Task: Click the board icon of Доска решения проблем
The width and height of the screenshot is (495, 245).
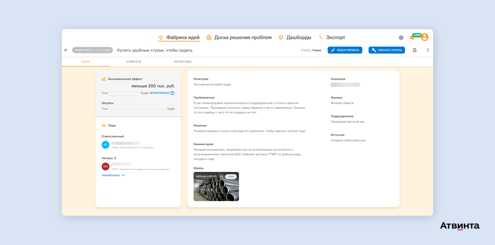Action: [x=209, y=38]
